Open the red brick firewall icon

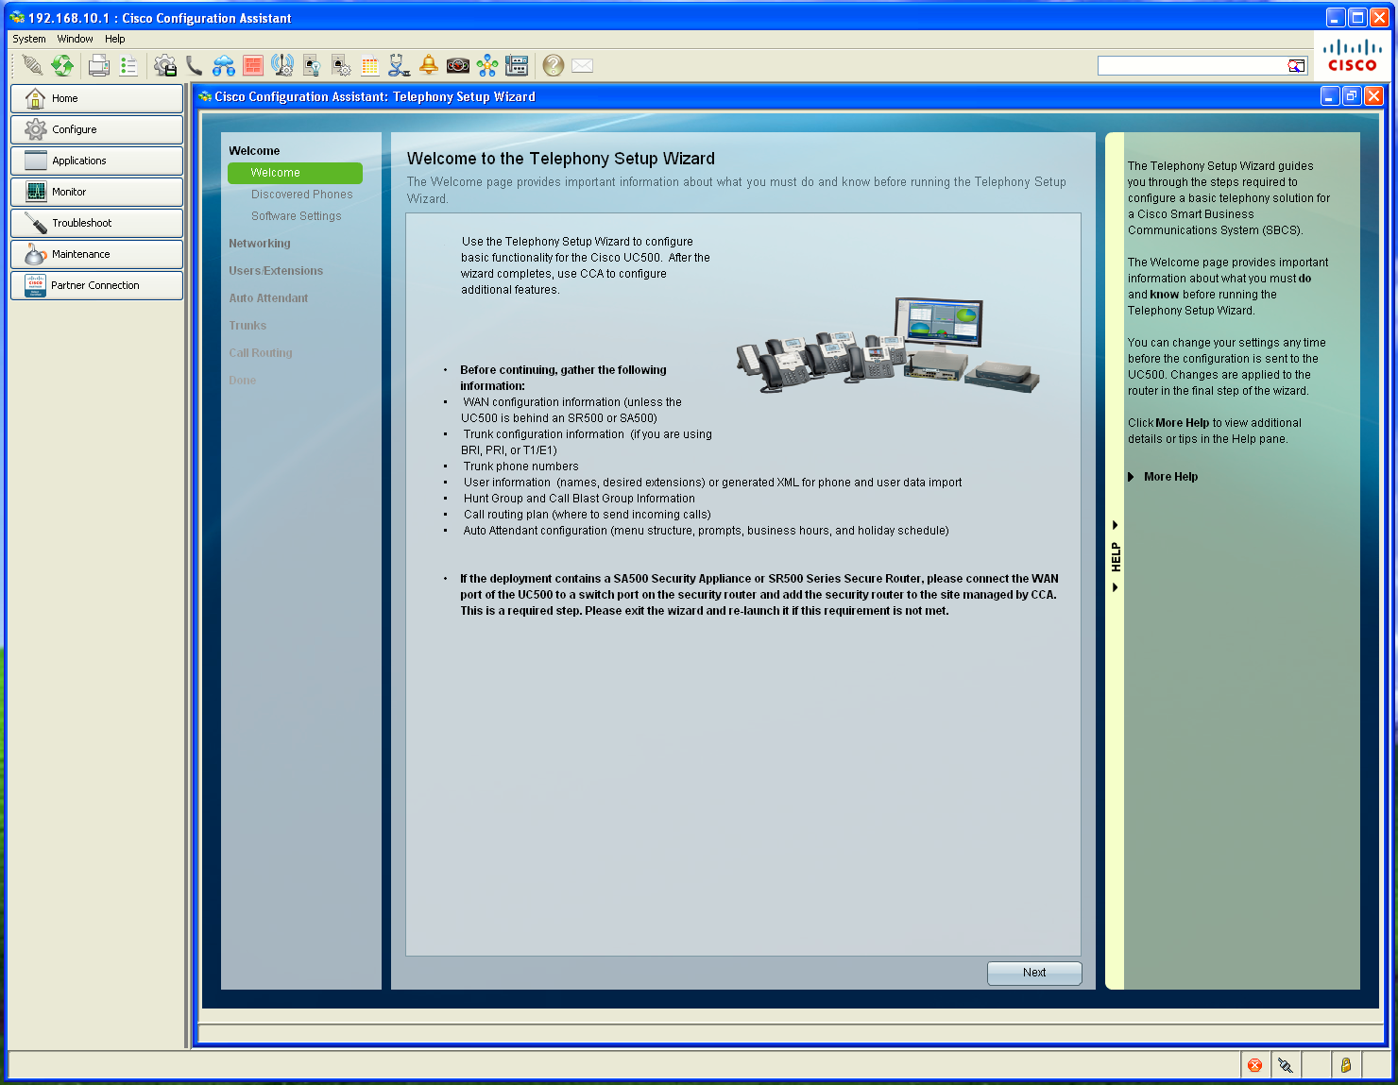[252, 65]
